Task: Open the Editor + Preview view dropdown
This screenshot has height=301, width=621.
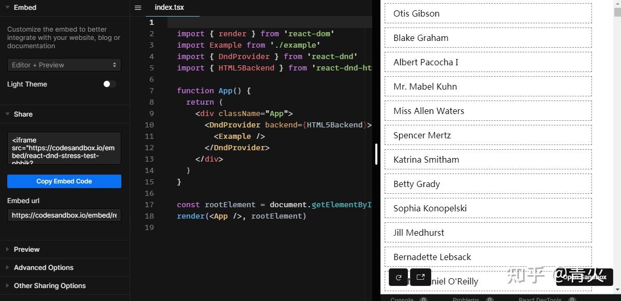Action: [x=64, y=65]
